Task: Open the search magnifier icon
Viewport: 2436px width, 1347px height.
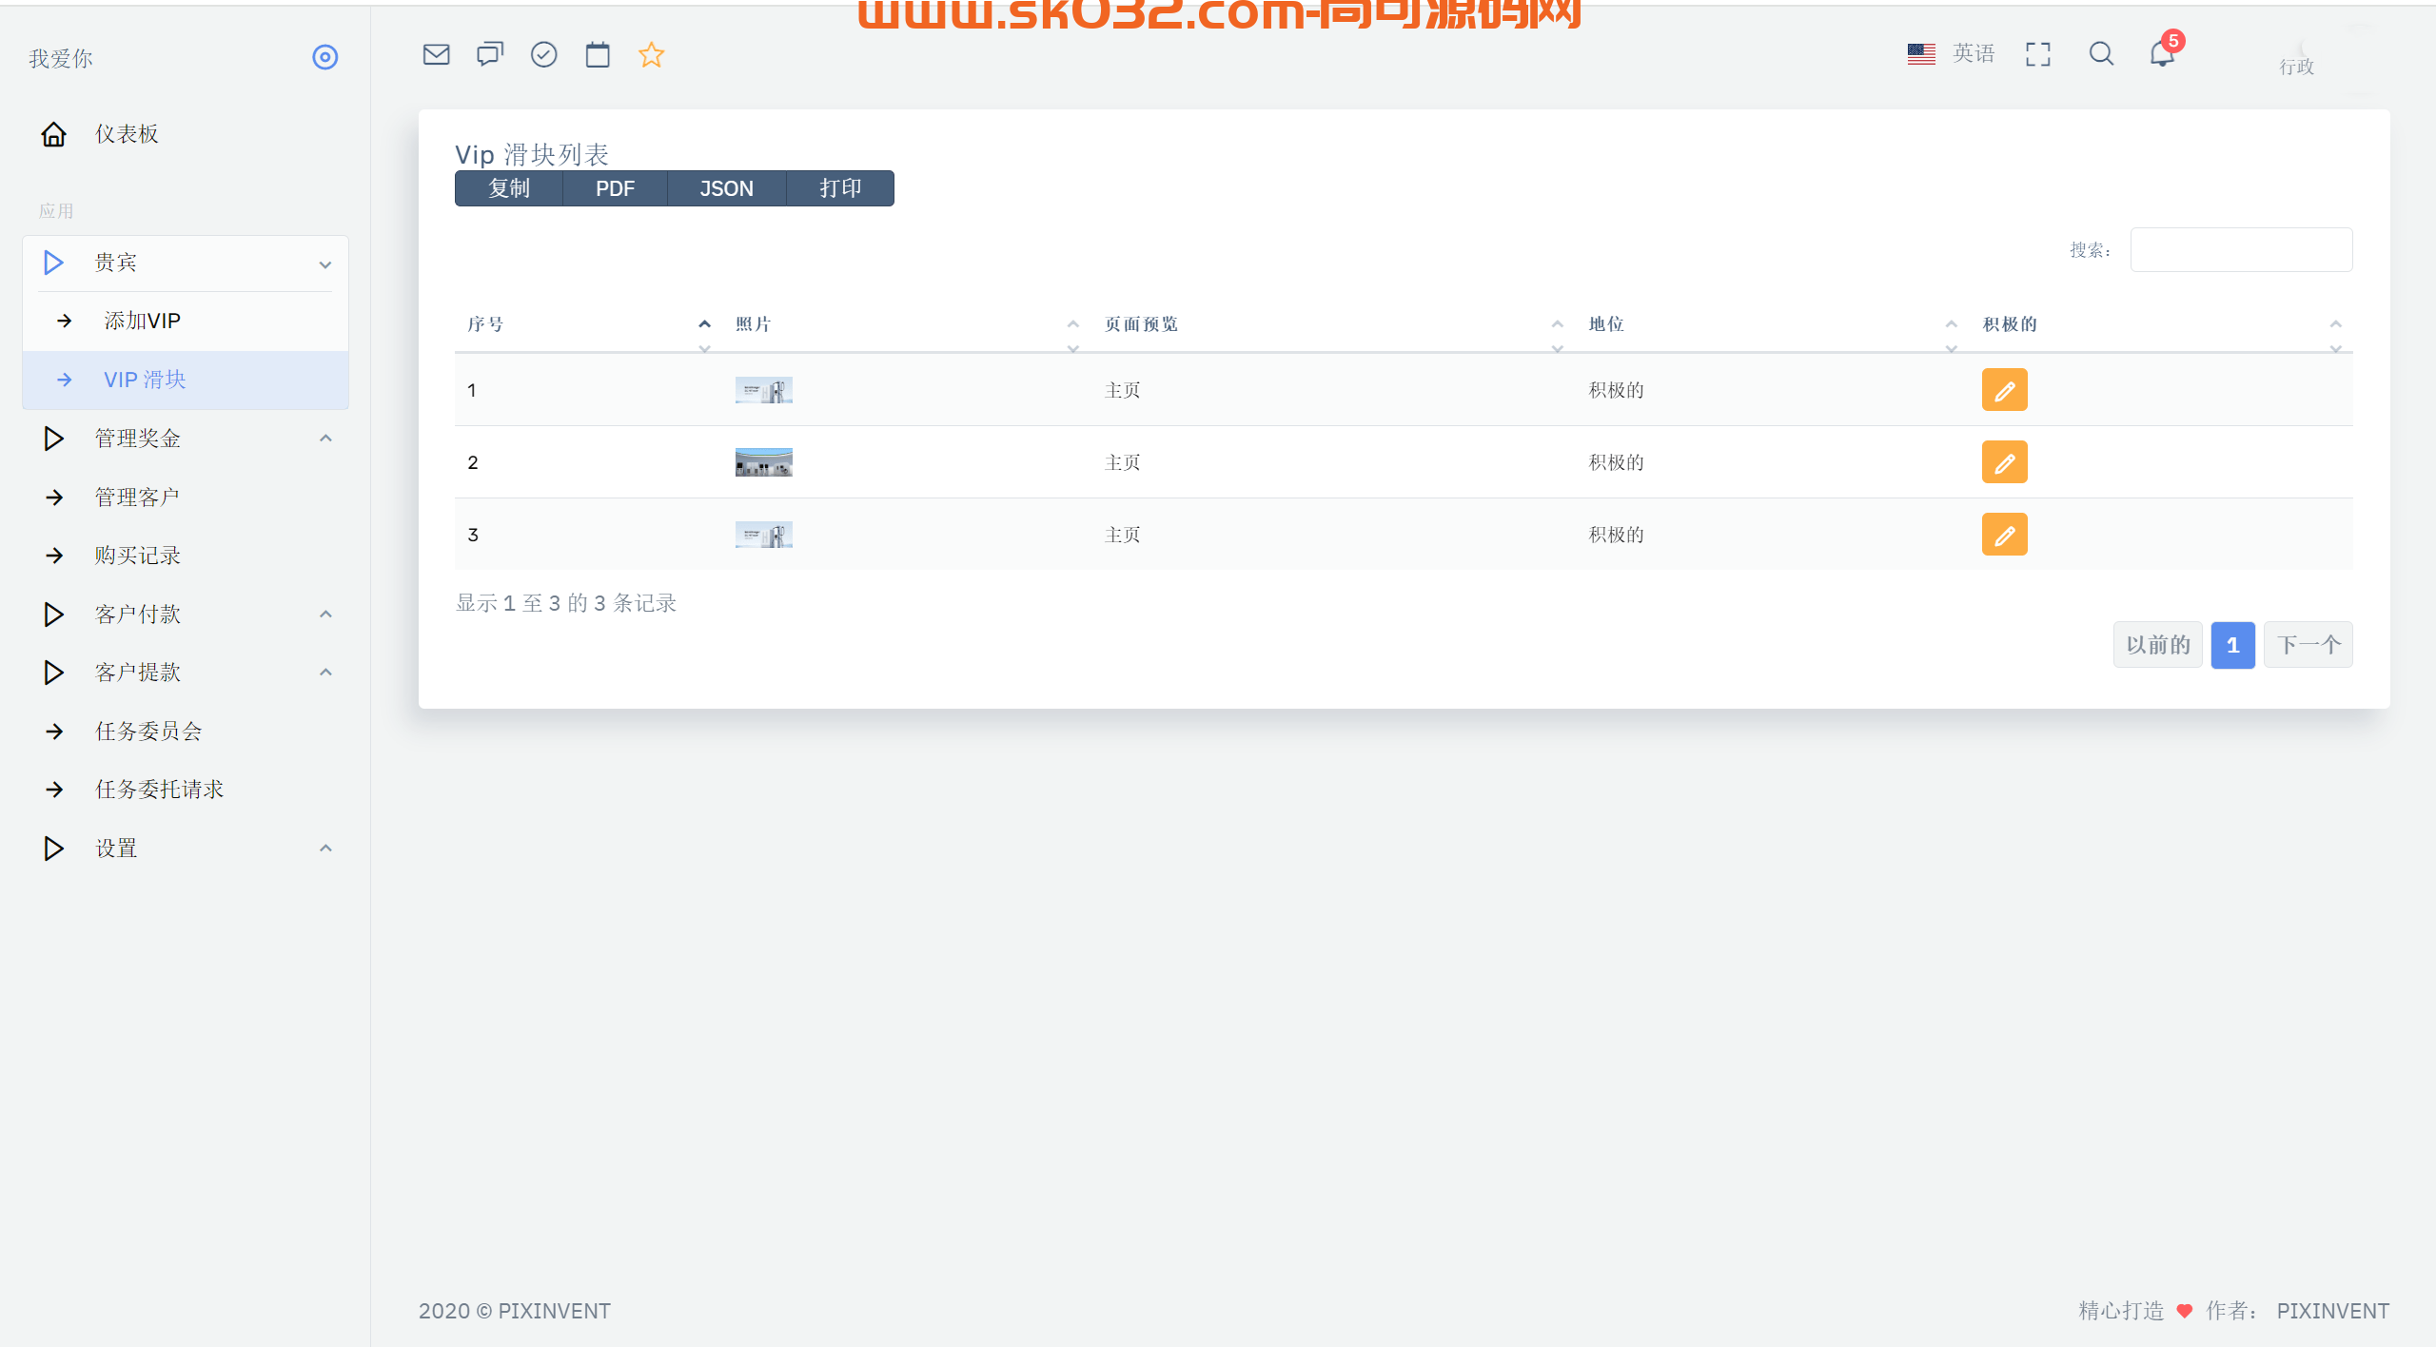Action: (x=2101, y=54)
